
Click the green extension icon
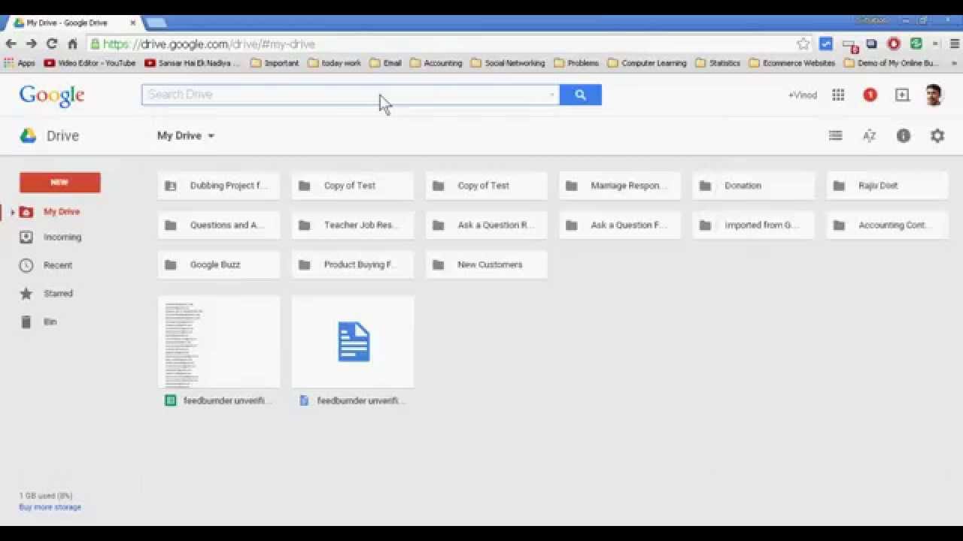916,44
